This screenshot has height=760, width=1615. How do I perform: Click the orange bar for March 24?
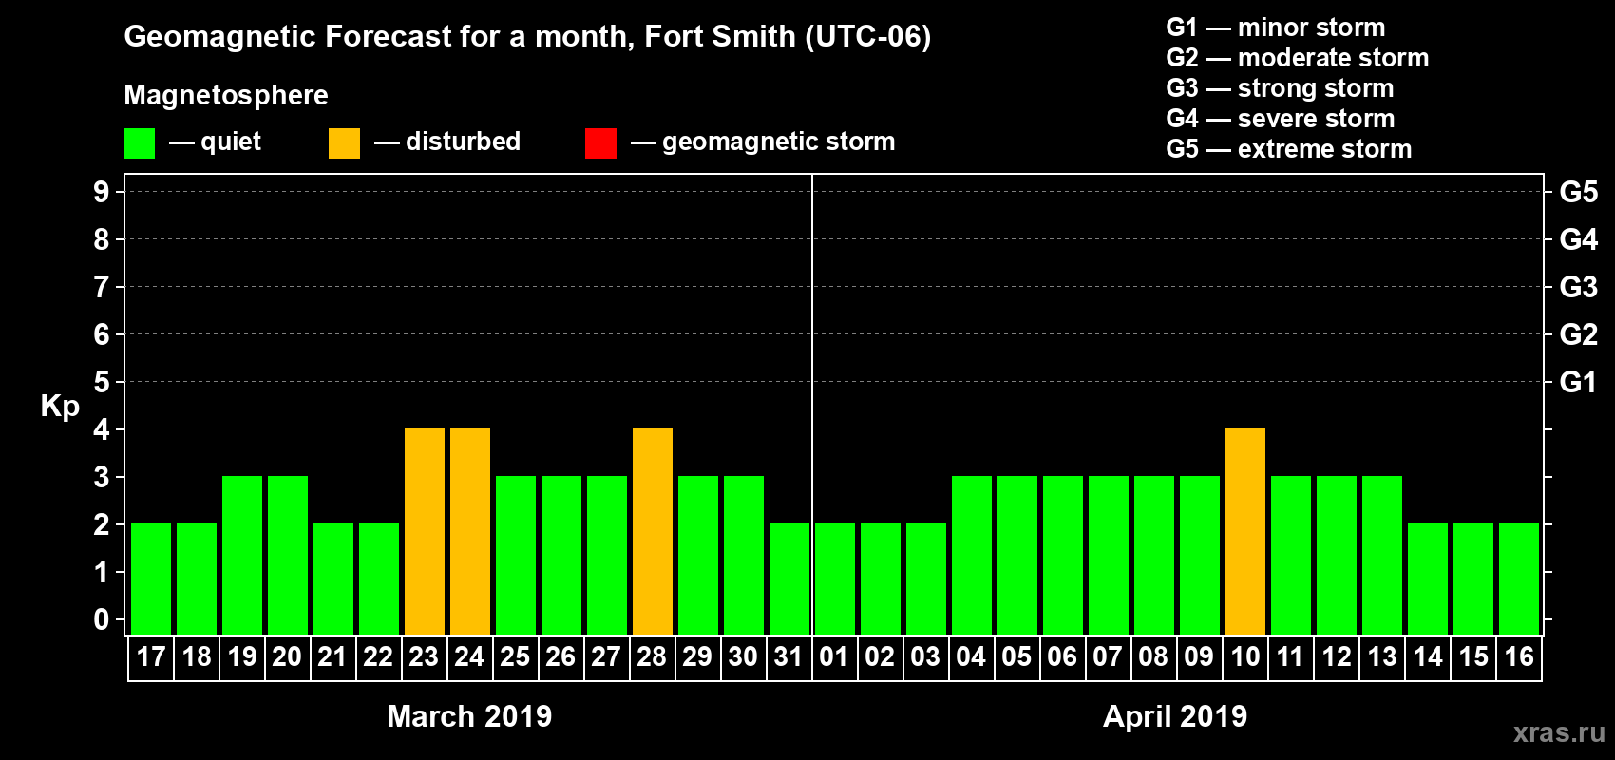tap(470, 531)
